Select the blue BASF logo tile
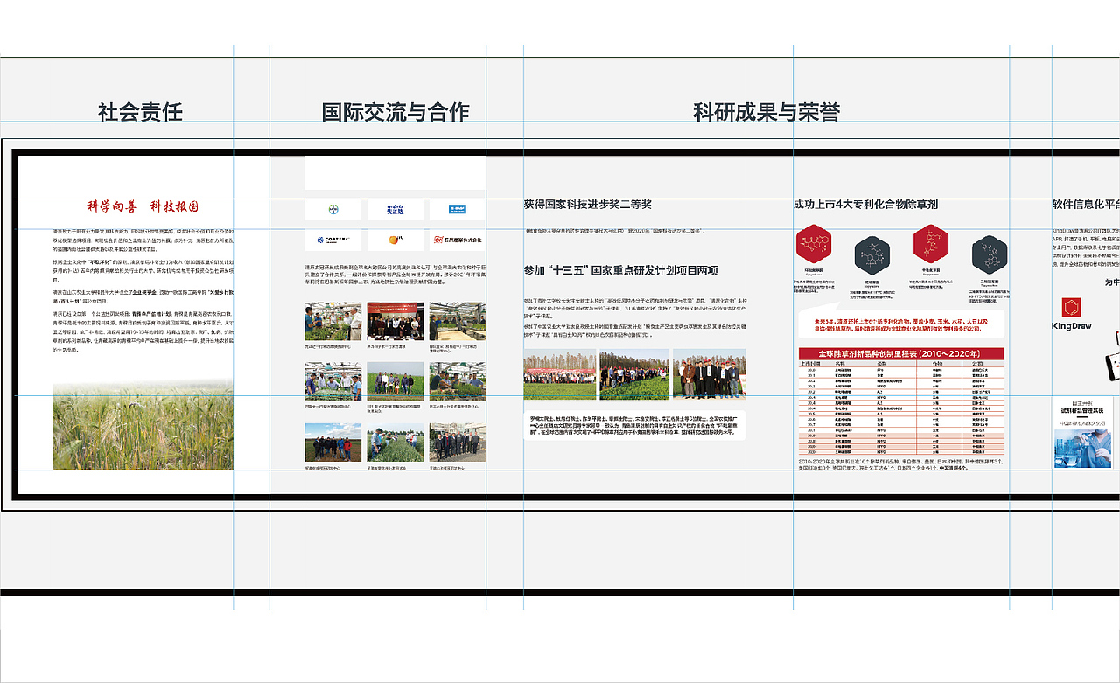This screenshot has width=1120, height=683. [x=457, y=210]
